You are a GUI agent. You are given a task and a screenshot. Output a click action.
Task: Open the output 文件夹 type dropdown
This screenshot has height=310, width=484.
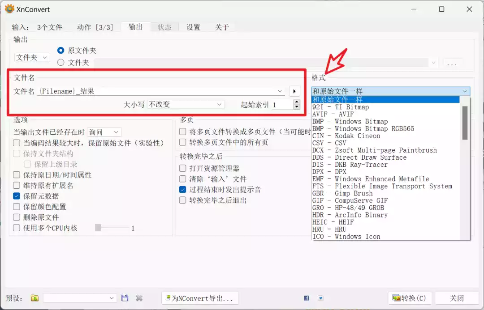coord(32,58)
